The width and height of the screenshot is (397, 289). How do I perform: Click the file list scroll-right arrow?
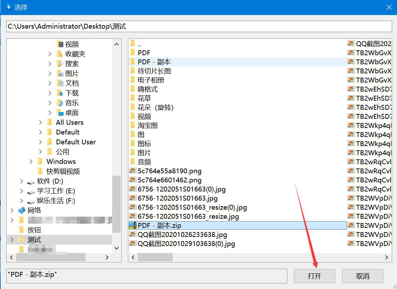click(387, 257)
